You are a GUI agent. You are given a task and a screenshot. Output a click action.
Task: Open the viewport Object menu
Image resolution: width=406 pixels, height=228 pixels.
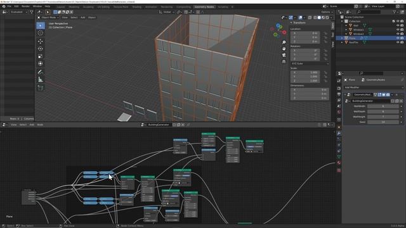point(91,17)
